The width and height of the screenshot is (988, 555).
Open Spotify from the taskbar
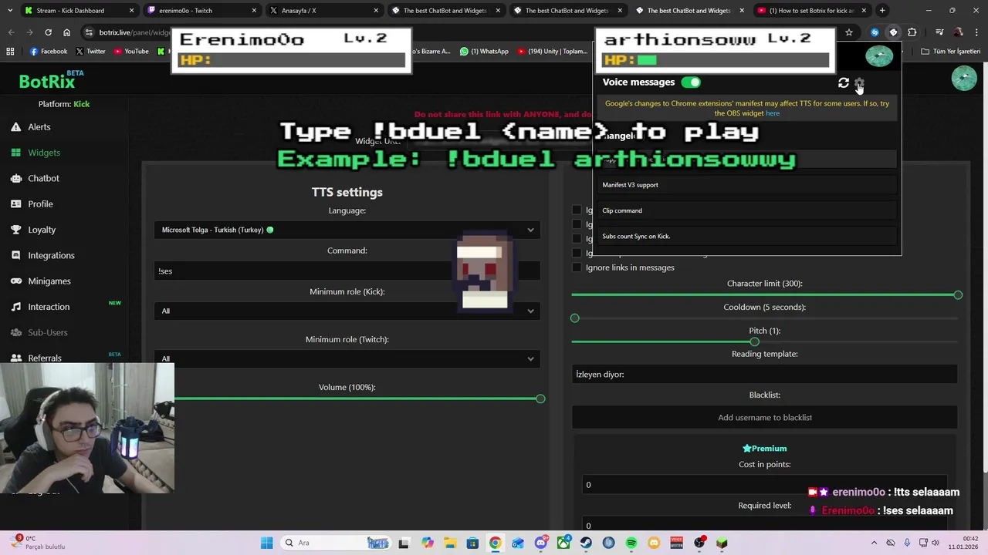(631, 543)
